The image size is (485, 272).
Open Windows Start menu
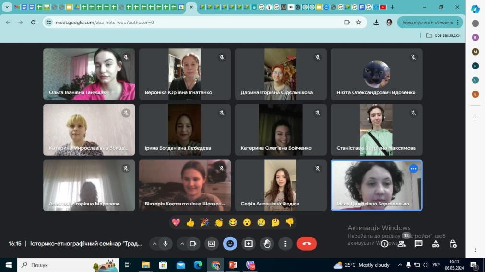pyautogui.click(x=8, y=265)
